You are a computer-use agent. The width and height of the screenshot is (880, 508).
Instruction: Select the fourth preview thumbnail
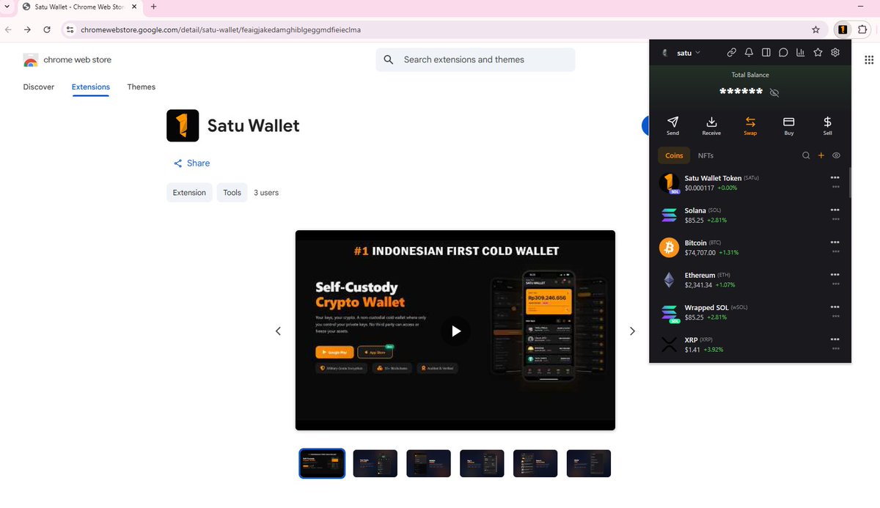pyautogui.click(x=483, y=463)
